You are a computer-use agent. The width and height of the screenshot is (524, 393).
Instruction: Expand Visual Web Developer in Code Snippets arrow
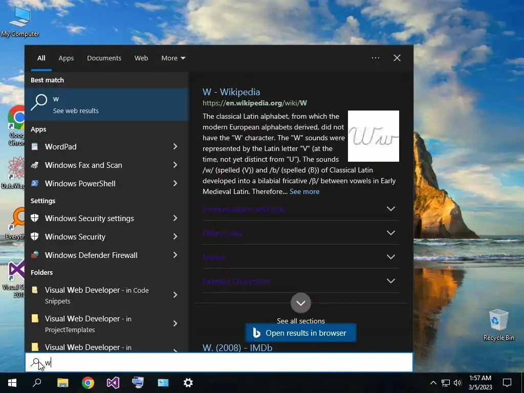pyautogui.click(x=175, y=295)
